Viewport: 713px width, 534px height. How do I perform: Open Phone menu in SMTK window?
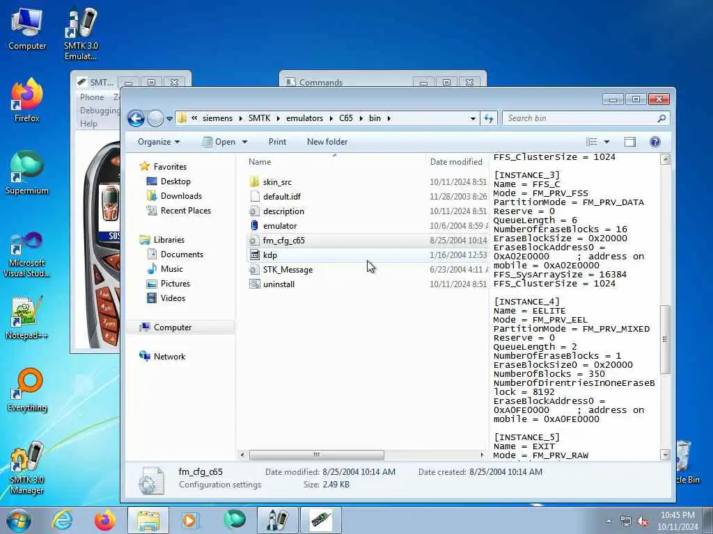(x=92, y=97)
